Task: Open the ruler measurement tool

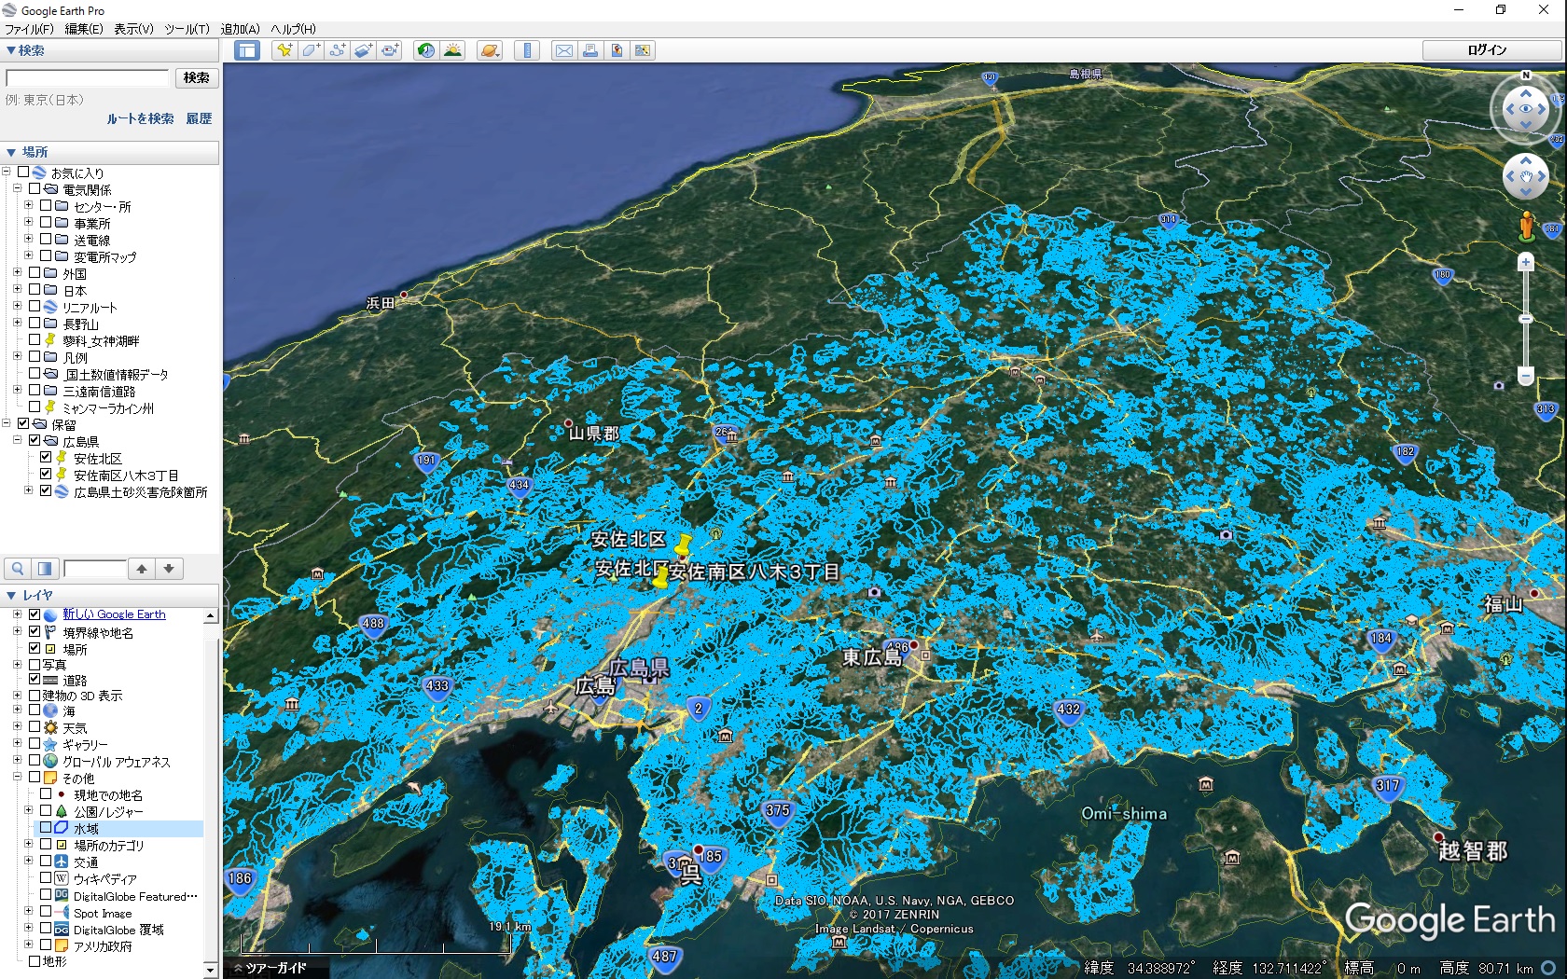Action: point(527,50)
